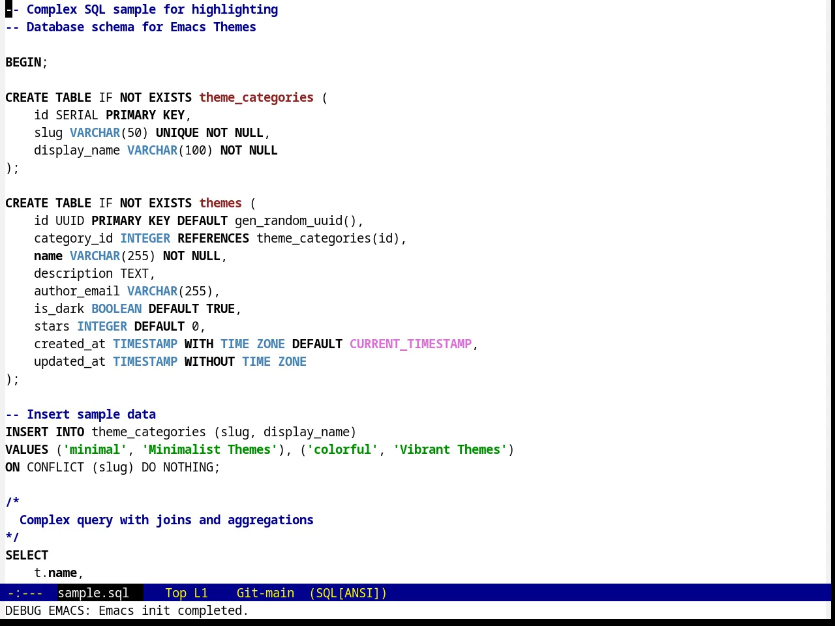This screenshot has height=626, width=835.
Task: Click the -:--- buffer status indicator
Action: pos(25,593)
